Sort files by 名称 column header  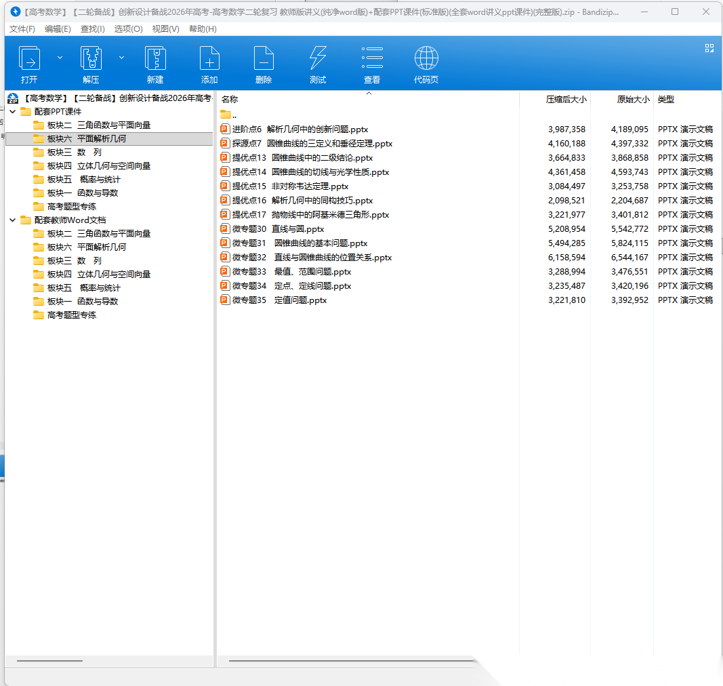click(230, 100)
